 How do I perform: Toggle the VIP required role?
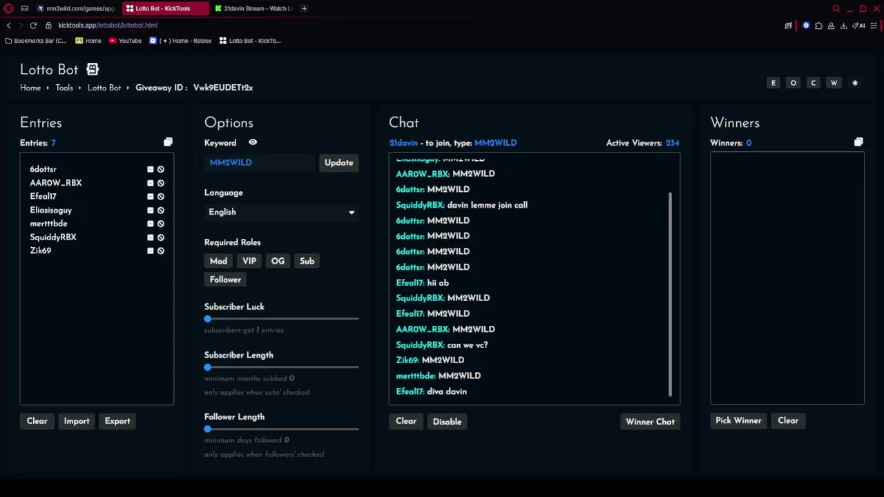click(x=249, y=261)
